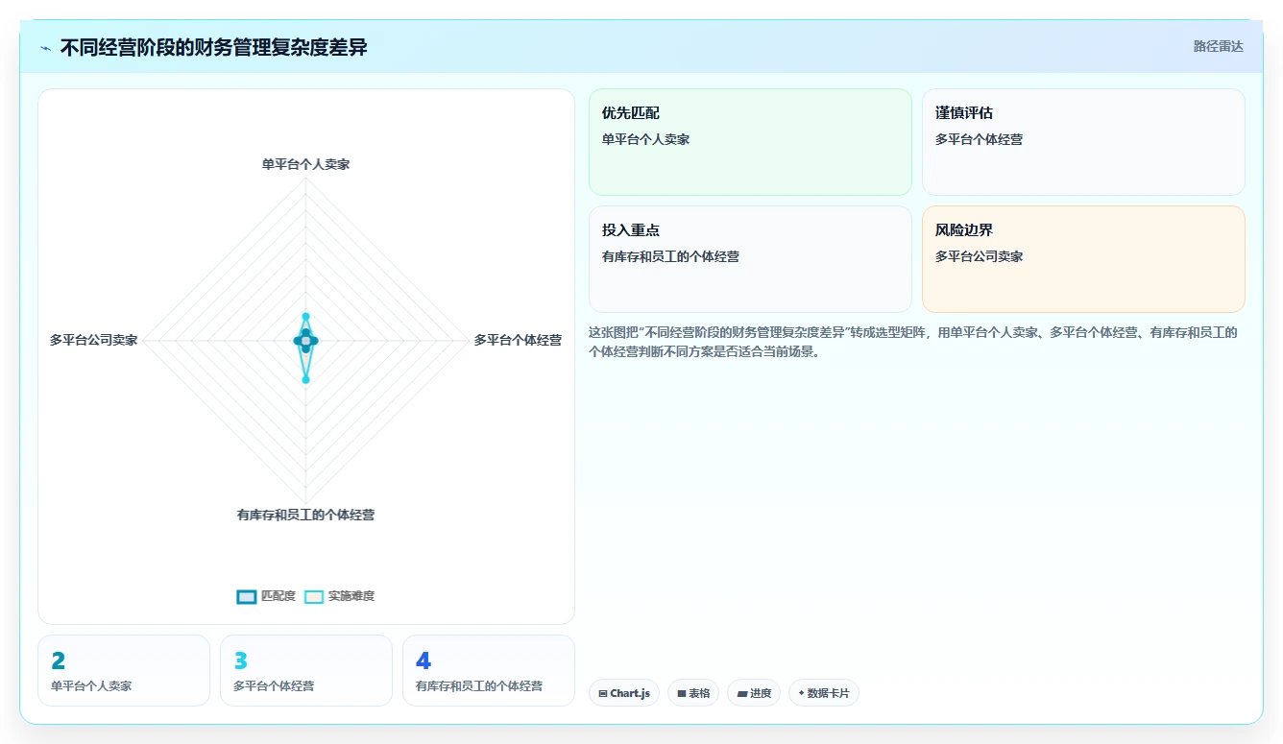The height and width of the screenshot is (744, 1283).
Task: Click 多平台公司卖家 text in the 风险边界 card
Action: [x=979, y=256]
